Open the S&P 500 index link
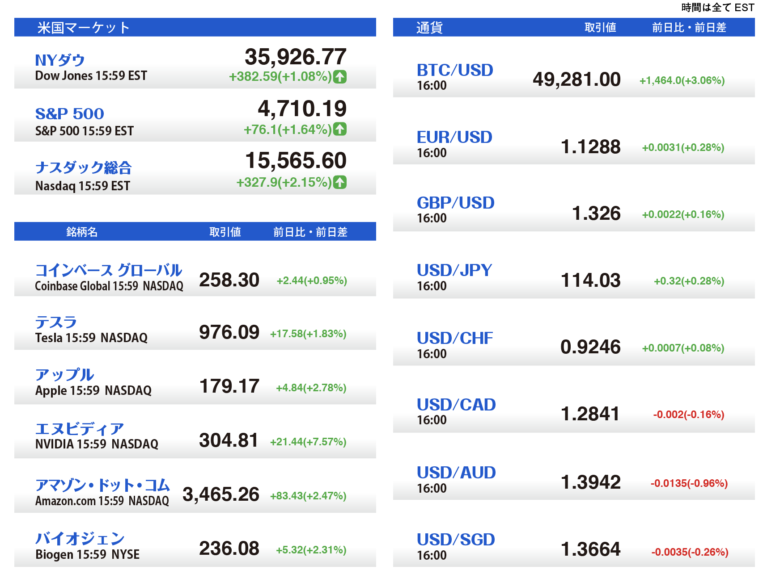Screen dimensions: 763x578 [x=69, y=114]
